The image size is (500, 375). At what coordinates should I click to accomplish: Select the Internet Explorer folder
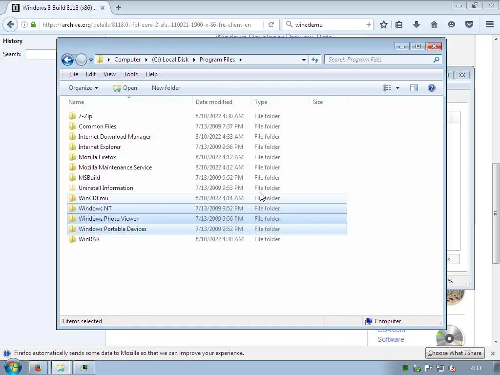[x=207, y=146]
